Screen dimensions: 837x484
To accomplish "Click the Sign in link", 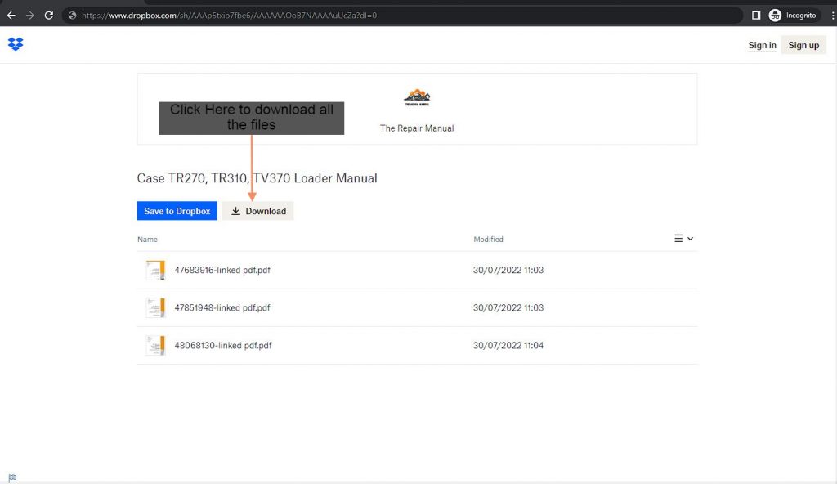I will click(x=762, y=45).
